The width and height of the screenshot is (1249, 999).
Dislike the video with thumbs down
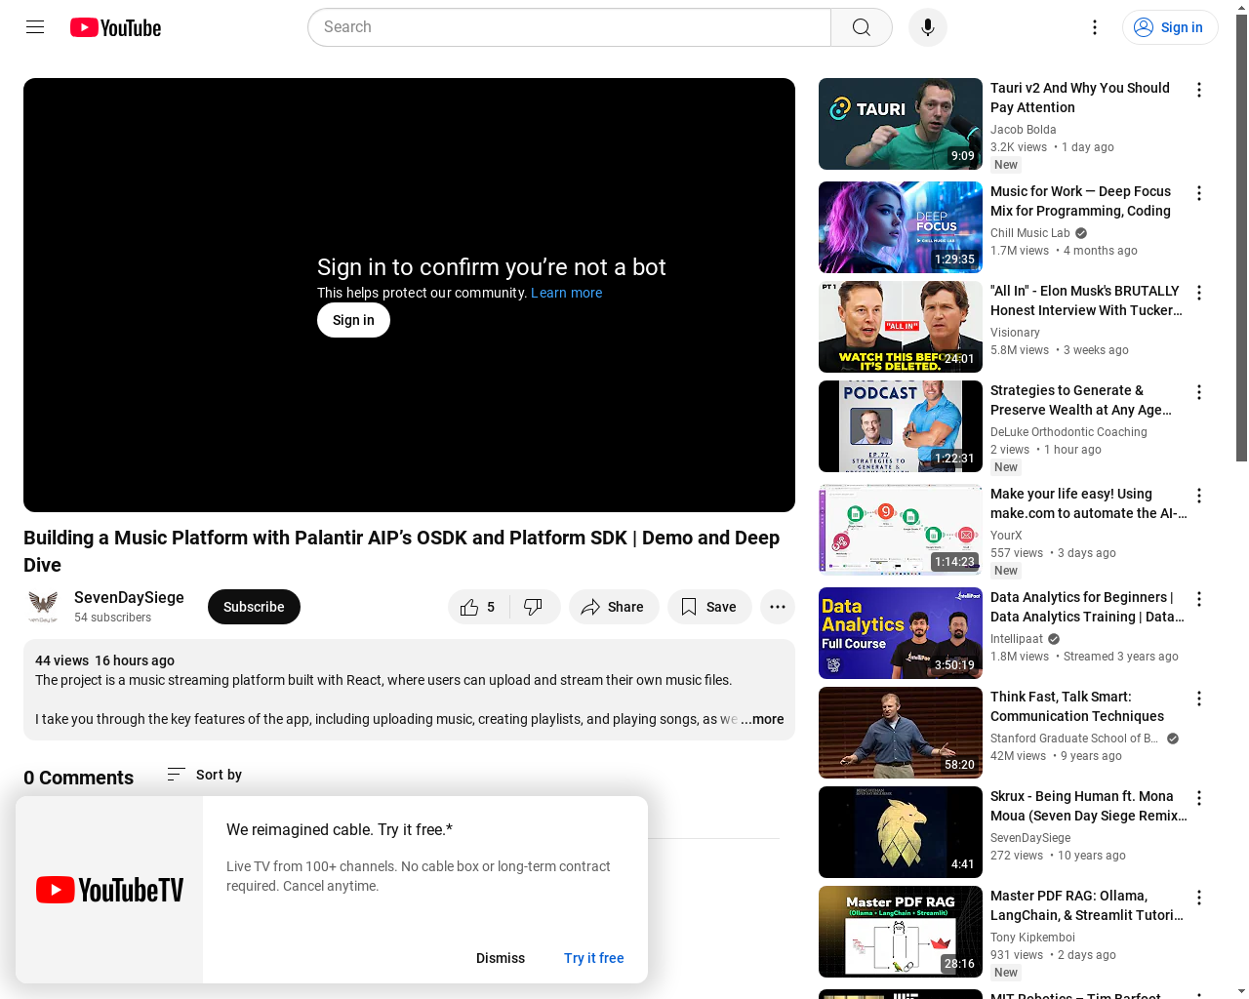pos(534,607)
